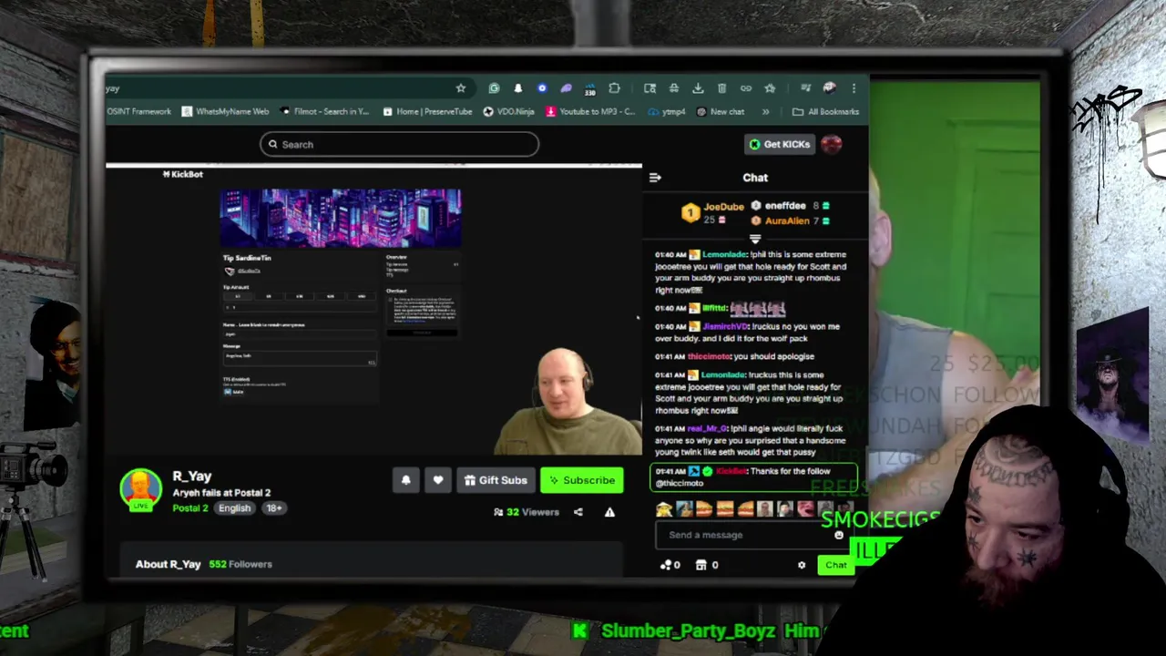Open chat settings gear icon
1166x656 pixels.
pyautogui.click(x=802, y=565)
